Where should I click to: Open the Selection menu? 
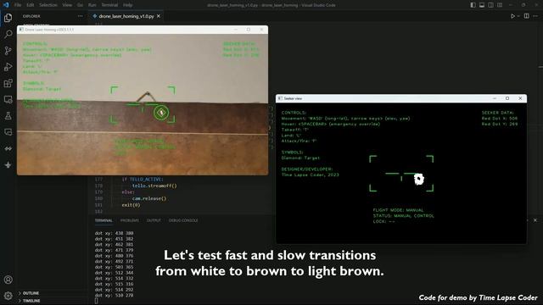(x=48, y=5)
